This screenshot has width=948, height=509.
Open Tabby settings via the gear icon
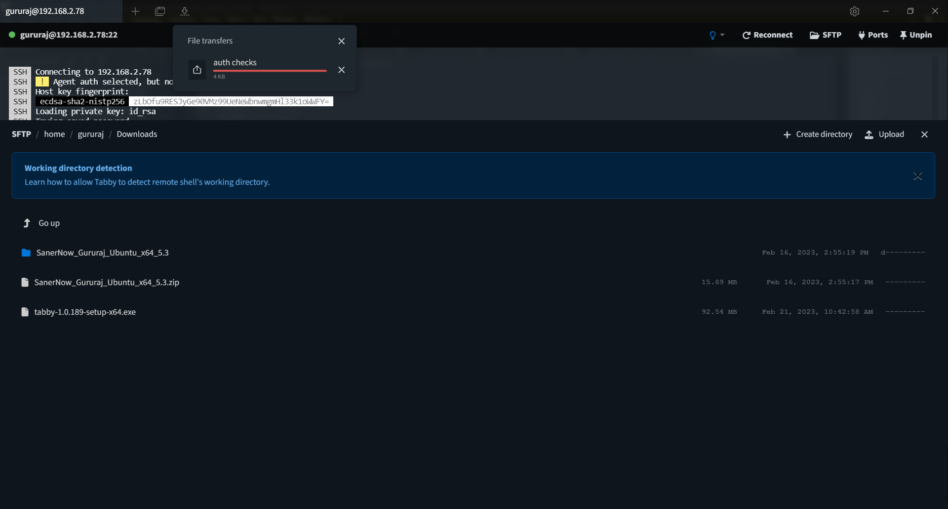[x=855, y=11]
